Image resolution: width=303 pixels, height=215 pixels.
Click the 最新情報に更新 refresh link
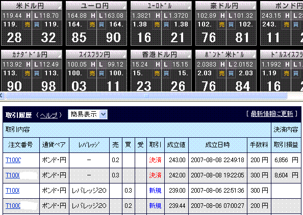click(272, 114)
